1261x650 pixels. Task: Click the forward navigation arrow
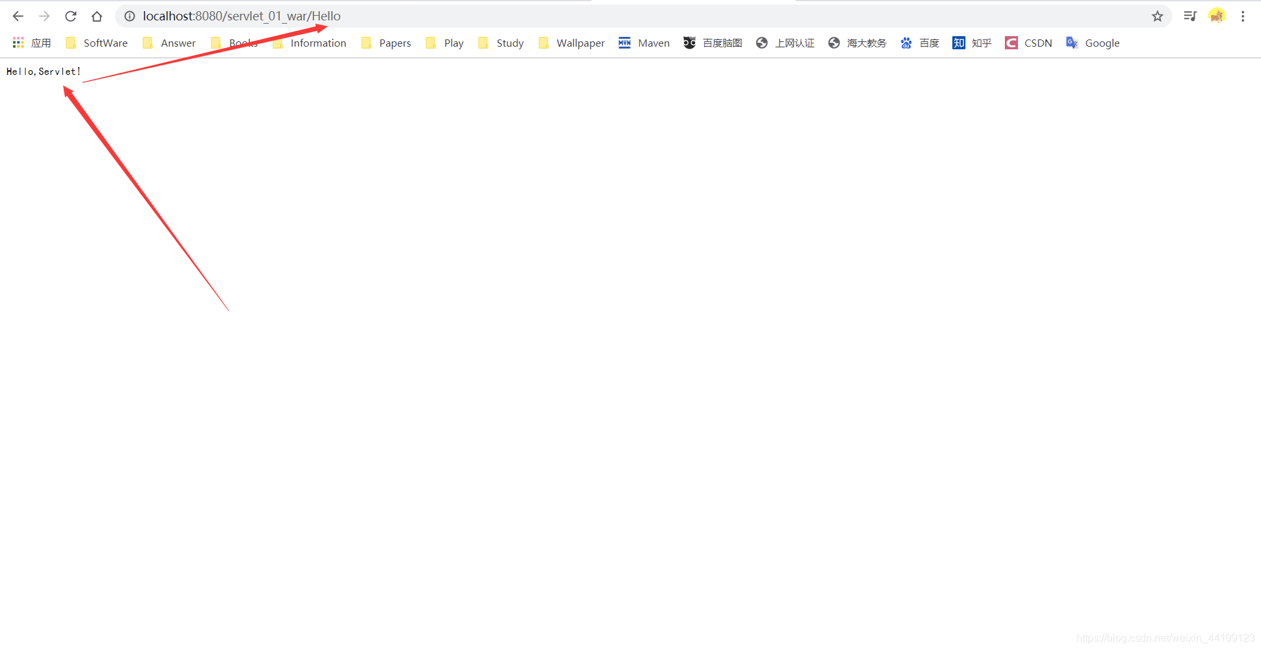(44, 16)
